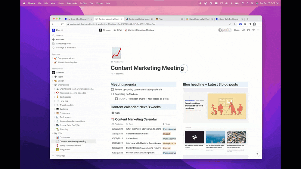
Task: Bookmark page with address bar star
Action: click(x=234, y=24)
